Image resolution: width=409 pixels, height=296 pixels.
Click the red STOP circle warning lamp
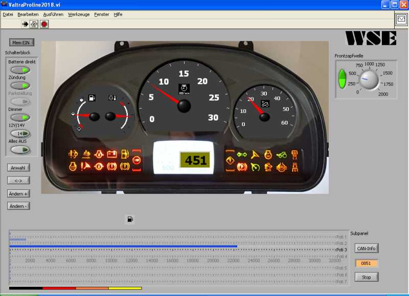(137, 160)
